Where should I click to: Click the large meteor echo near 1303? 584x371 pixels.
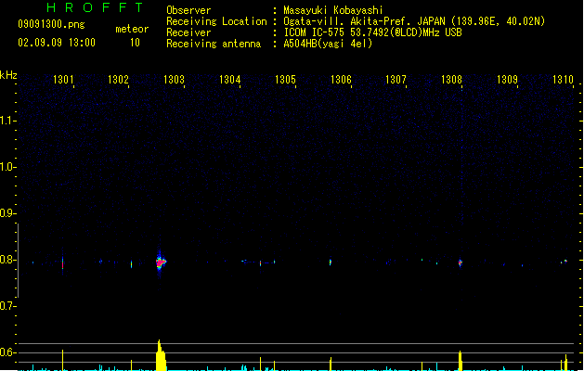pos(161,262)
